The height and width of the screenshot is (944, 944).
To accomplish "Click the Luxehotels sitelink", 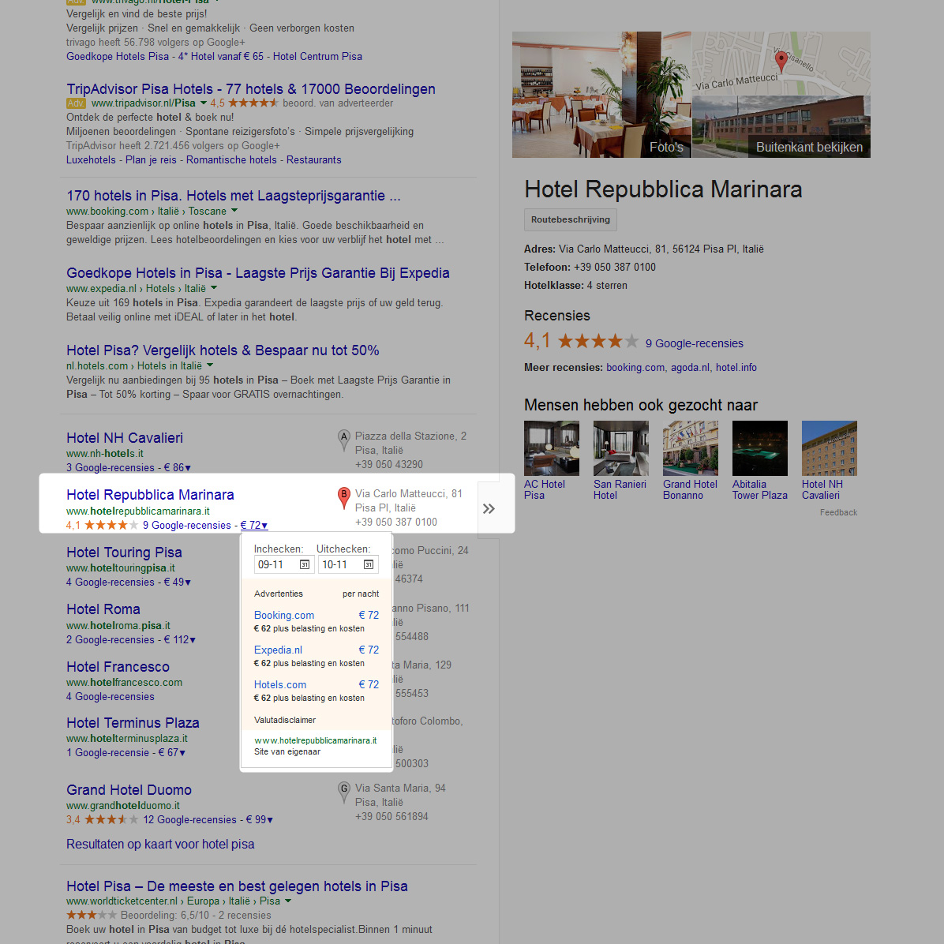I will click(x=91, y=159).
